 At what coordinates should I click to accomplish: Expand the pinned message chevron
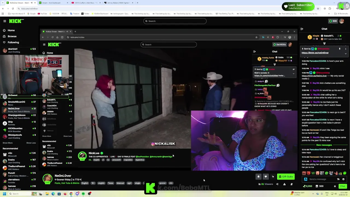coord(346,54)
